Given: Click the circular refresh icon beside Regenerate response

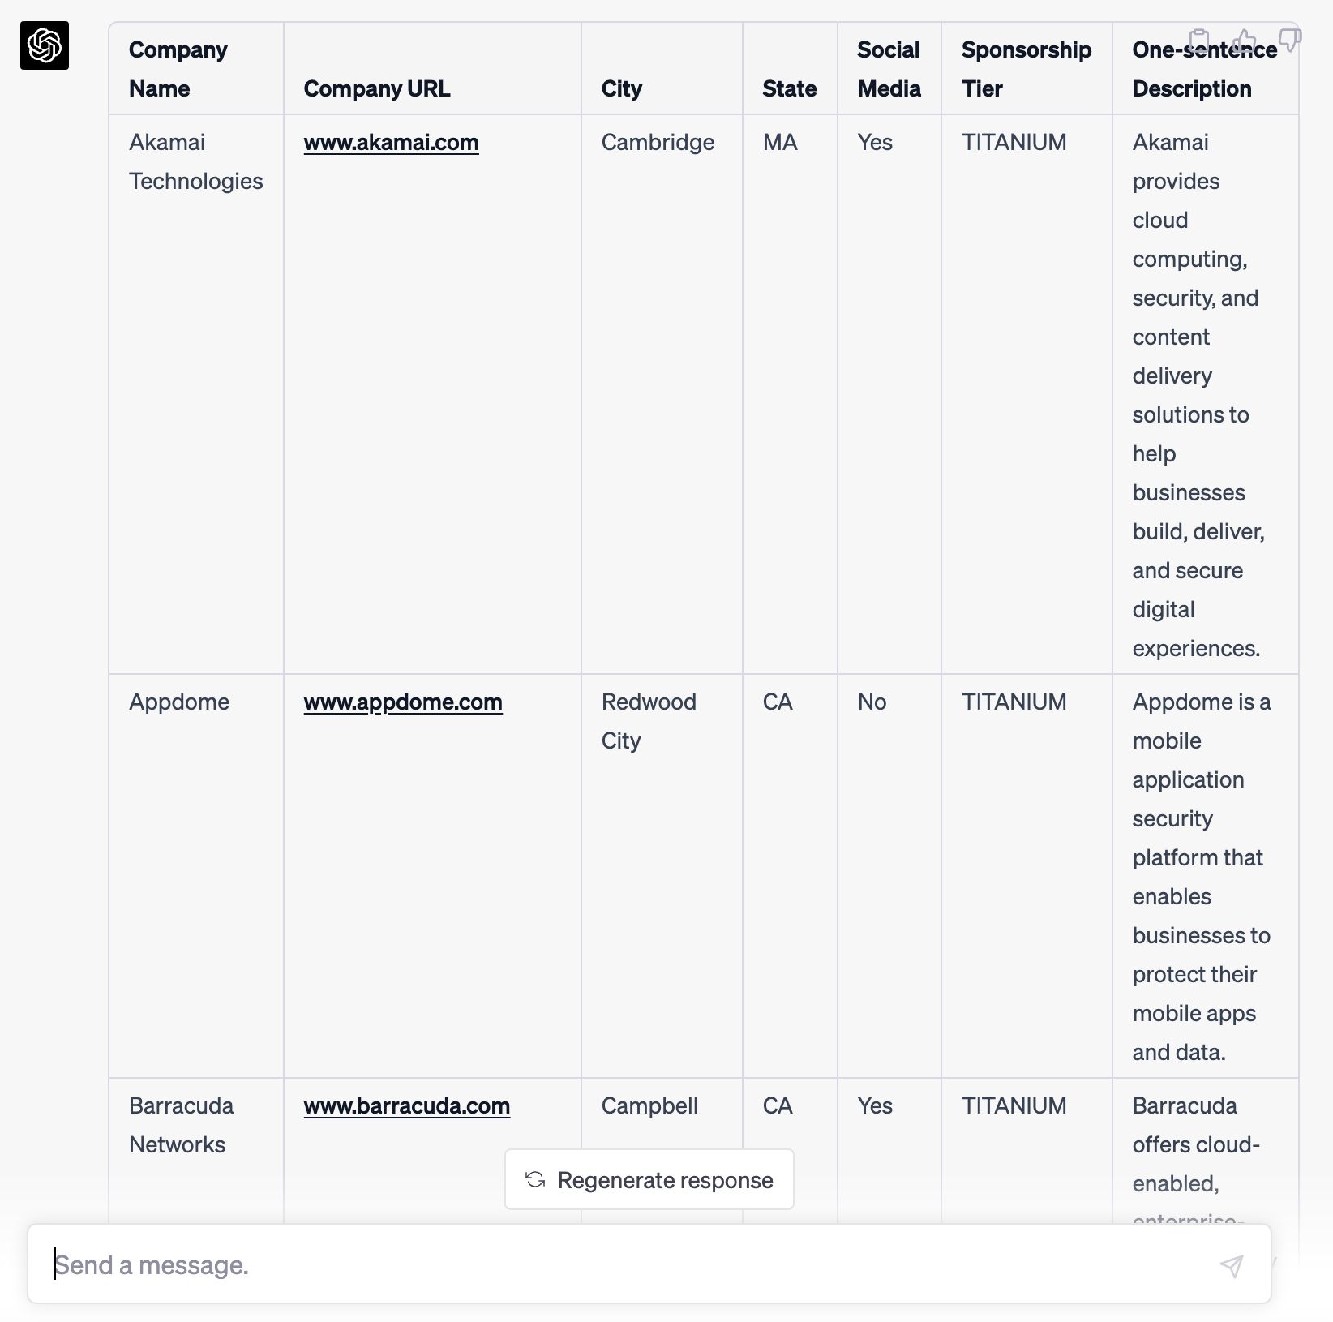Looking at the screenshot, I should 535,1180.
